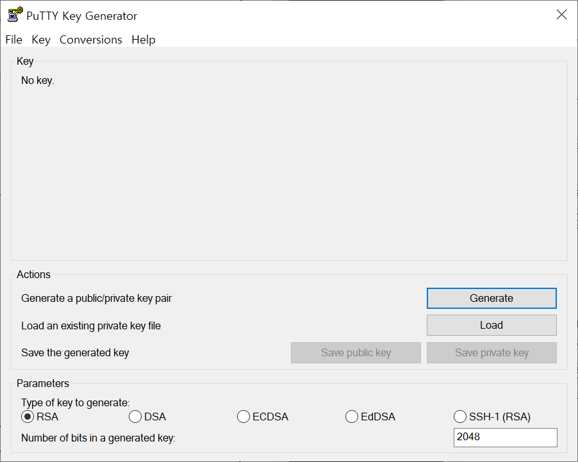This screenshot has height=462, width=578.
Task: Click the PuTTY key generator title icon
Action: [15, 15]
